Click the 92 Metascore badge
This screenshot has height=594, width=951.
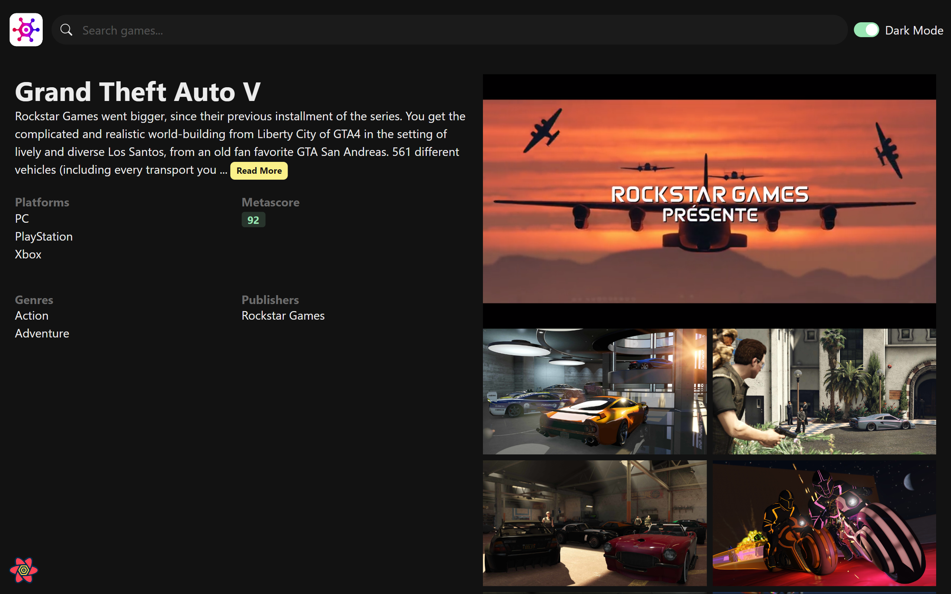click(253, 220)
